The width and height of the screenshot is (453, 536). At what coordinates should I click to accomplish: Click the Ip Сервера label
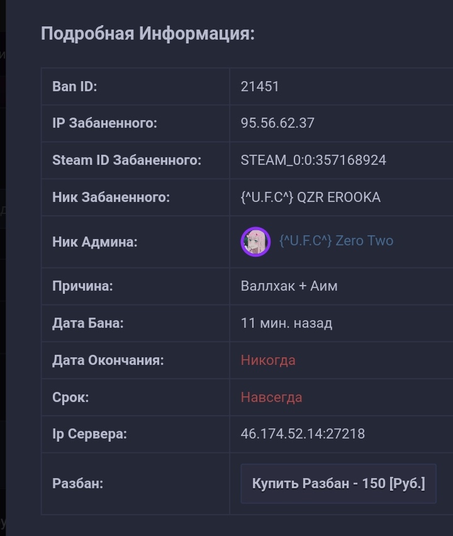click(x=89, y=434)
